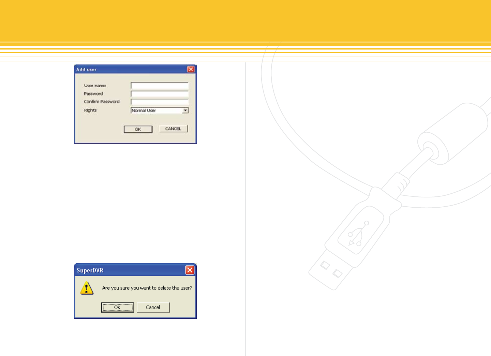
Task: Confirm user deletion with OK
Action: 118,307
